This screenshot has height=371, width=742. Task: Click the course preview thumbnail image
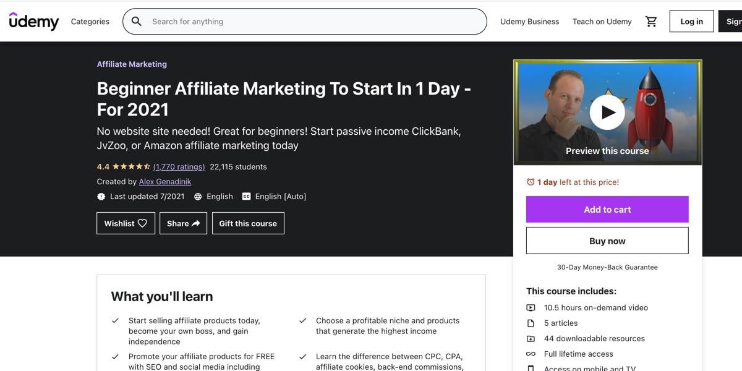(x=607, y=113)
